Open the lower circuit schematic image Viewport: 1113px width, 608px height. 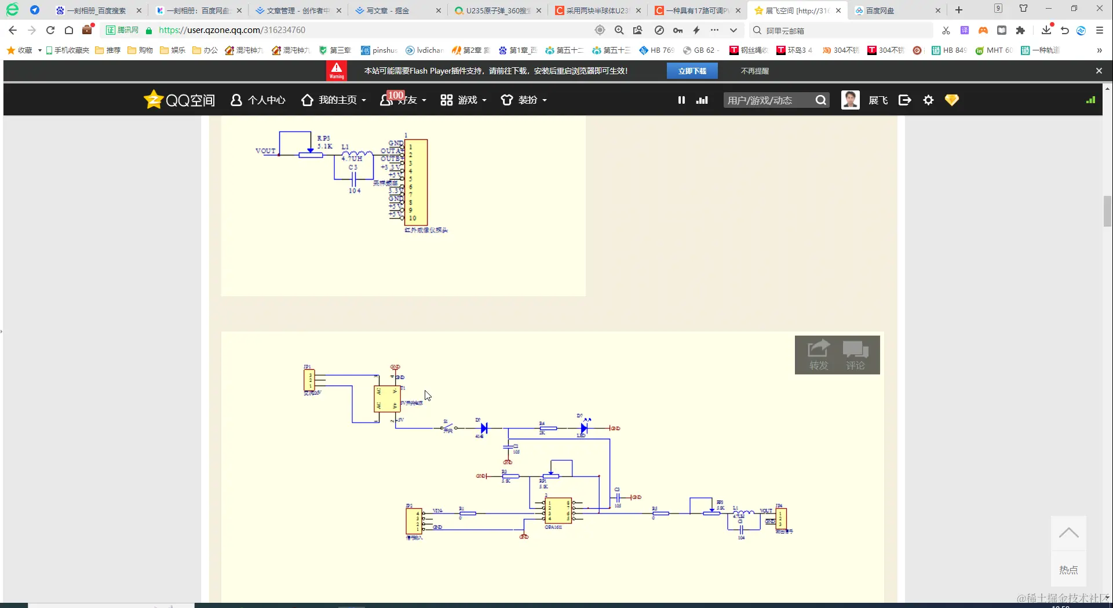coord(552,467)
